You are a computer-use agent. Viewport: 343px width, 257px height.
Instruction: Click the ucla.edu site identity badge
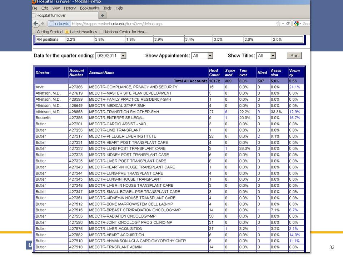coord(60,24)
